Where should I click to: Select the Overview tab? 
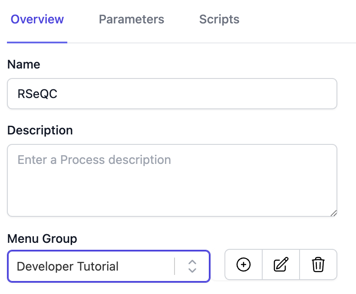tap(37, 20)
